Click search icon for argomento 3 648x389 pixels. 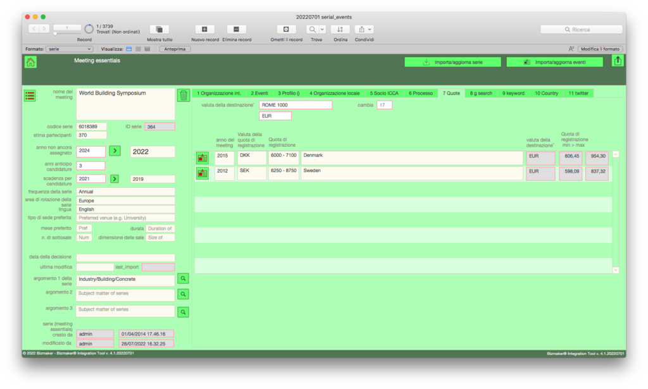pyautogui.click(x=183, y=312)
